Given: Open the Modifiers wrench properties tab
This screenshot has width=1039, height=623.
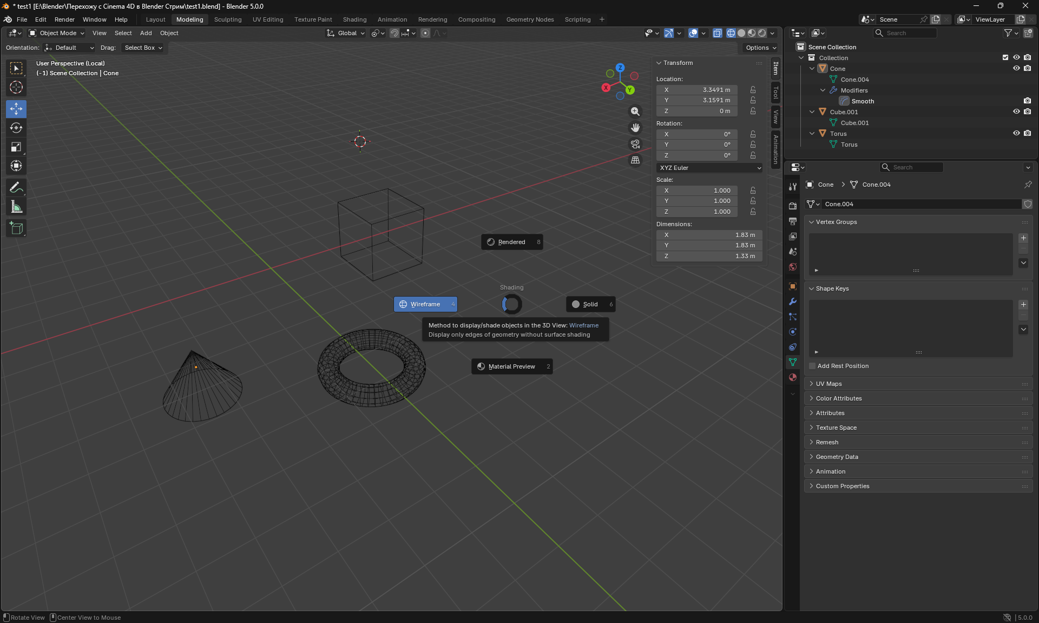Looking at the screenshot, I should pos(793,301).
